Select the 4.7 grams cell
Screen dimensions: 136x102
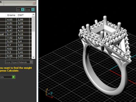click(x=11, y=45)
